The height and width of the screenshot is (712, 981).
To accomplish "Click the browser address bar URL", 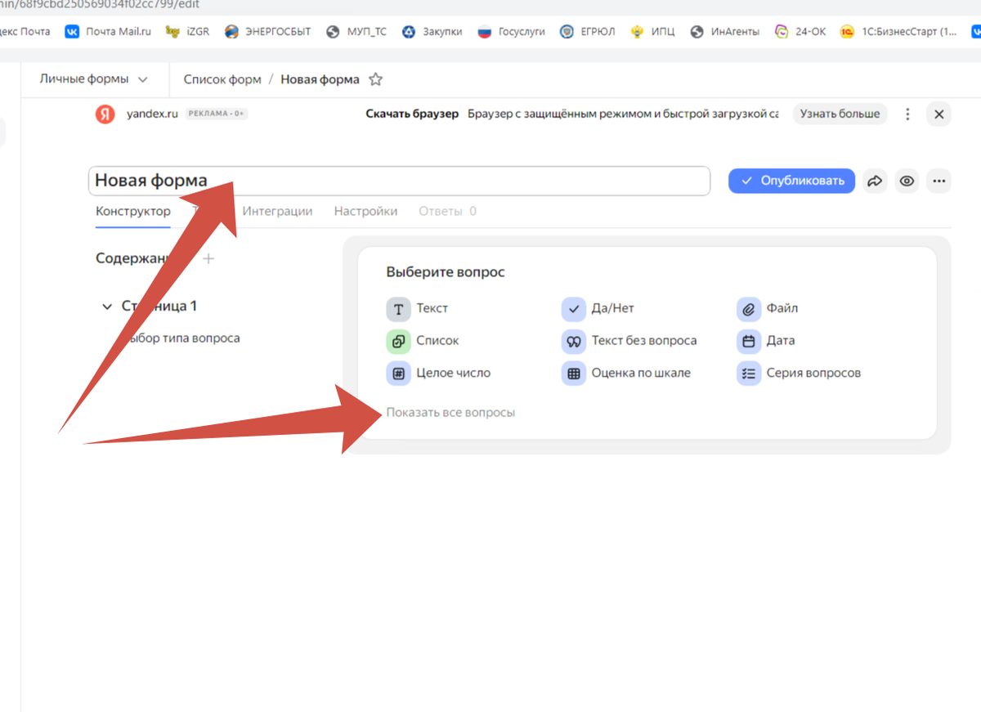I will [100, 4].
